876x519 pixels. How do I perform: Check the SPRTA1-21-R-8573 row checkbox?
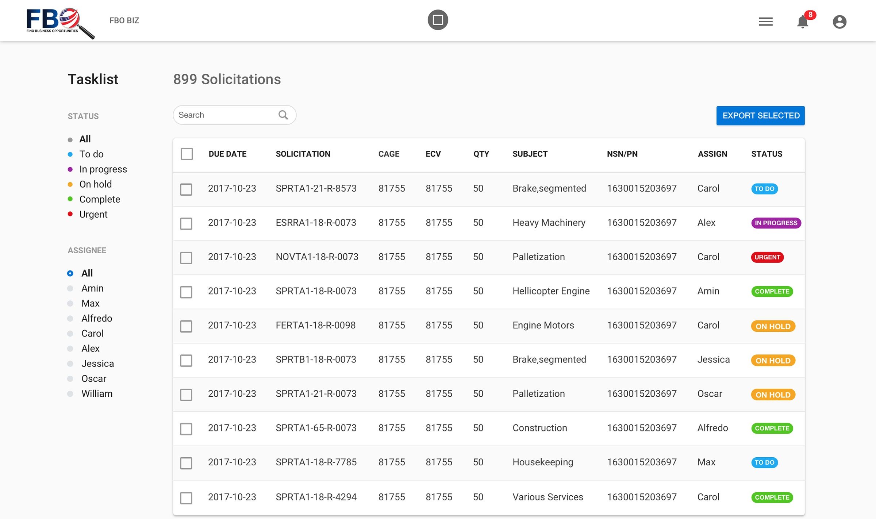(186, 189)
